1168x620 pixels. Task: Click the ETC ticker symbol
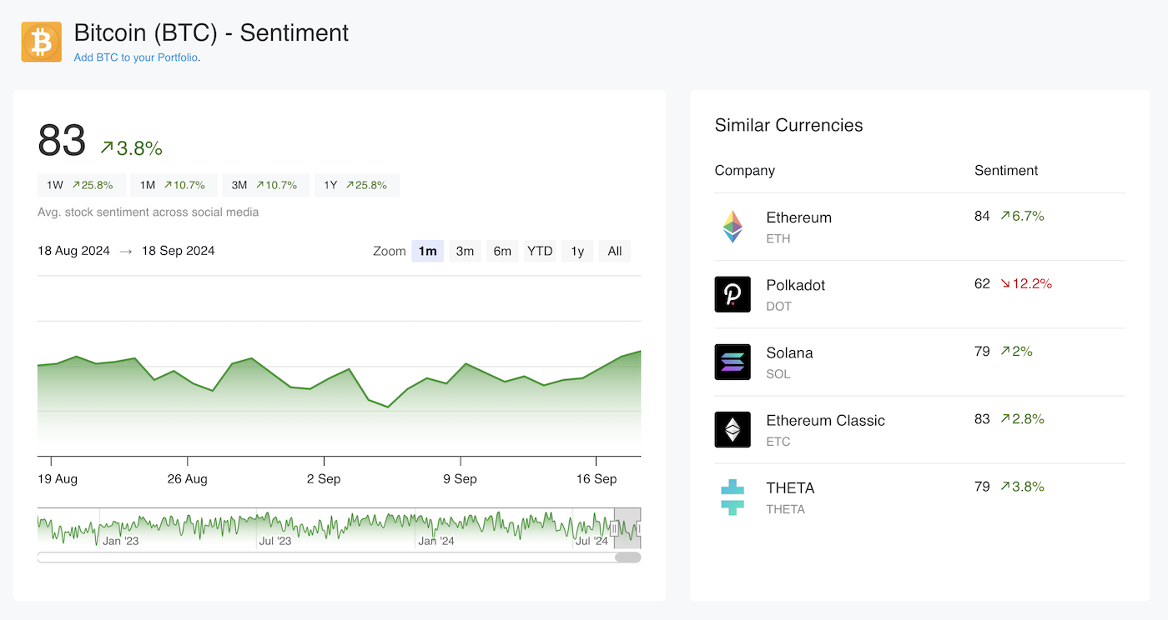tap(778, 442)
